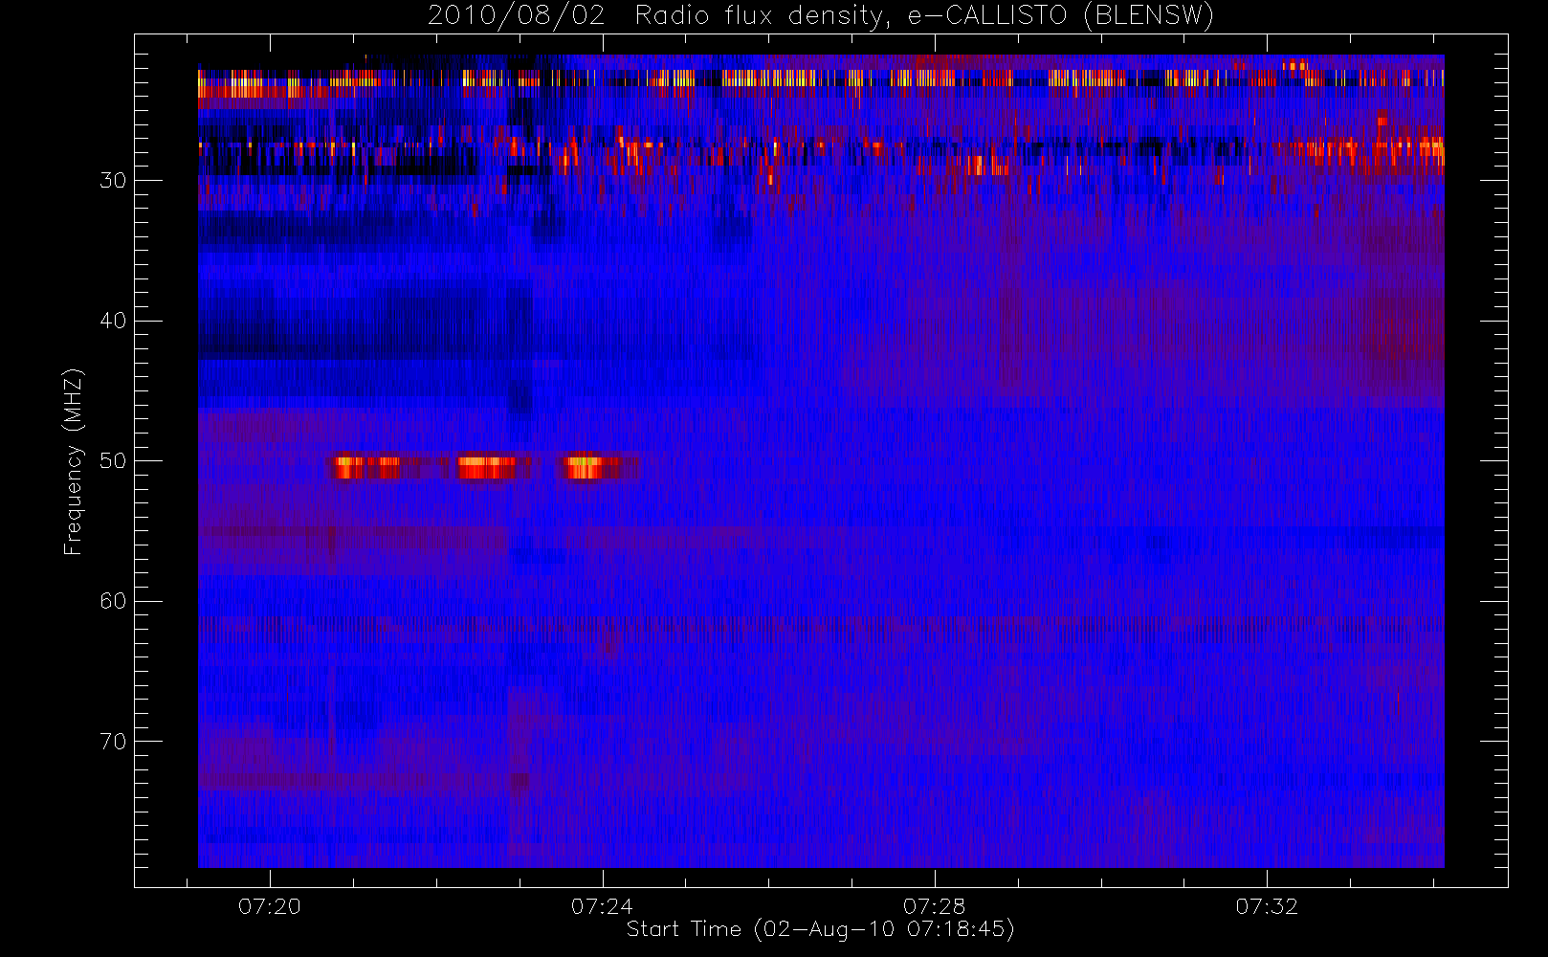Image resolution: width=1548 pixels, height=957 pixels.
Task: Click the plot title "2010/08/02 Radio flux density, e-CALLISTO (BLENSW)"
Action: [x=820, y=16]
